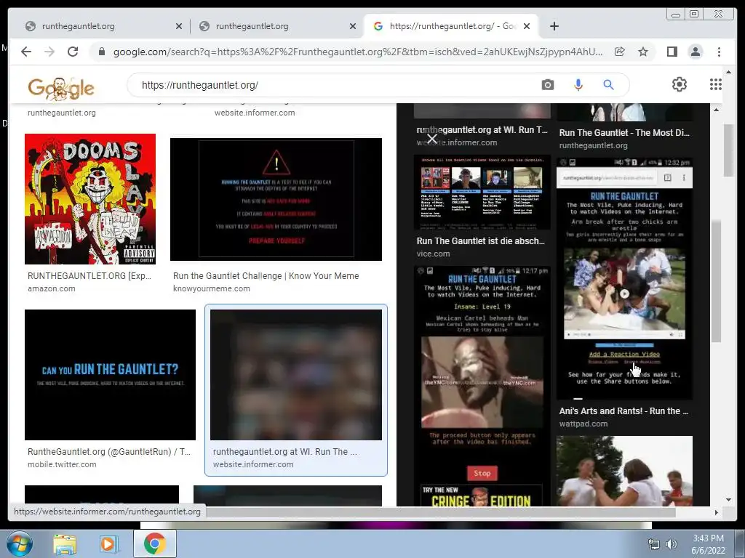Click the Chrome address bar URL
Image resolution: width=745 pixels, height=558 pixels.
[357, 52]
